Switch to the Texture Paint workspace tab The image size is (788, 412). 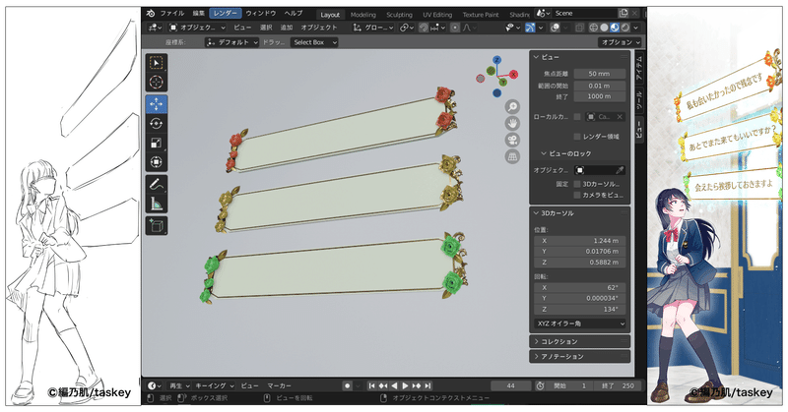click(481, 15)
